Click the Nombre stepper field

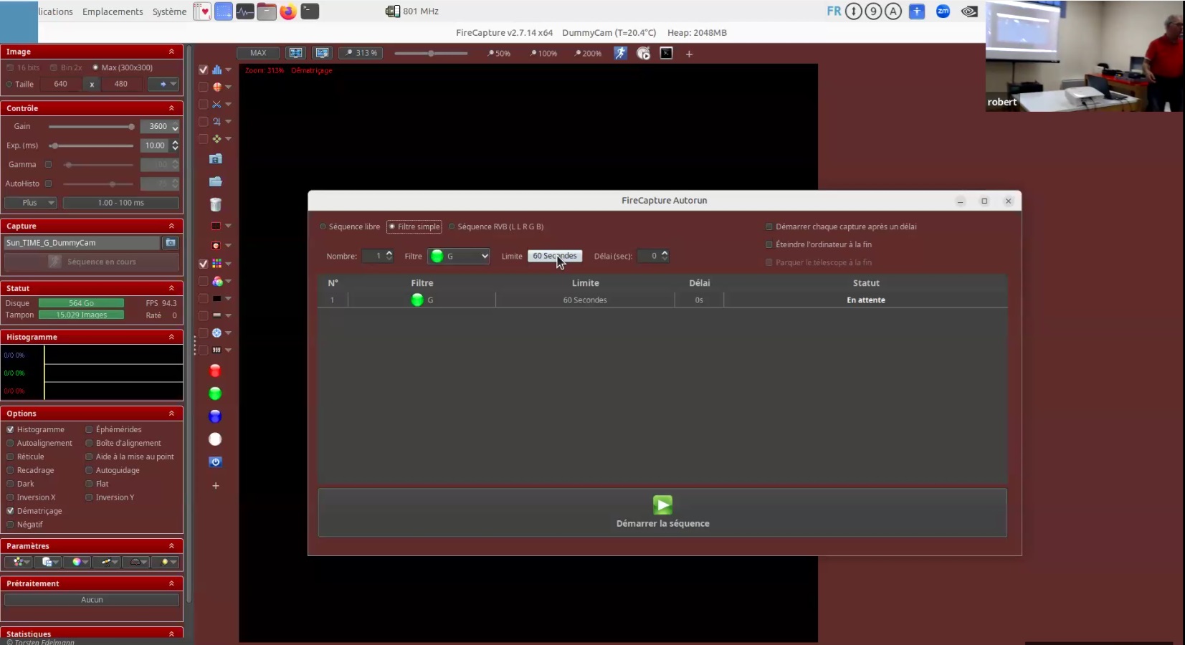pyautogui.click(x=378, y=256)
